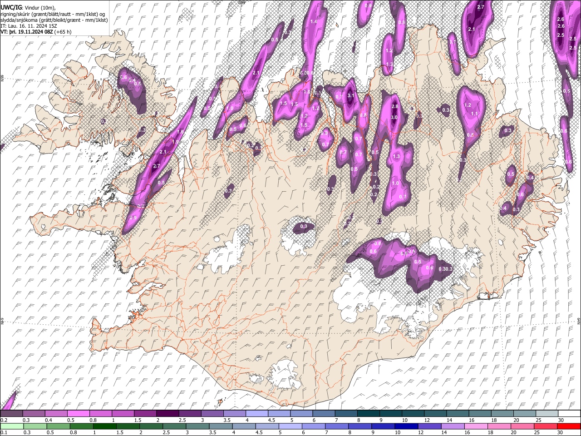
Task: Select the pale green 0.1–0.3 swatch in lower legend
Action: pos(12,426)
